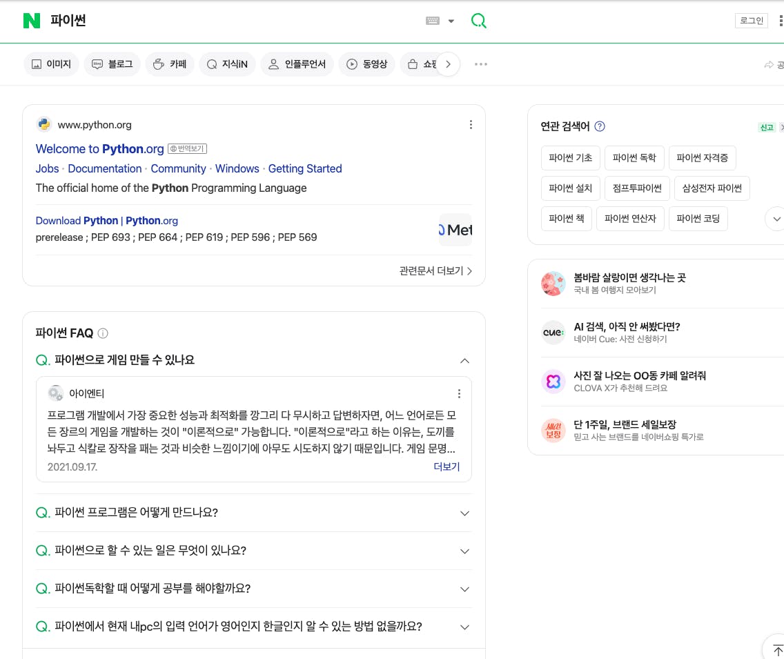The image size is (784, 659).
Task: Expand the related searches list
Action: (776, 219)
